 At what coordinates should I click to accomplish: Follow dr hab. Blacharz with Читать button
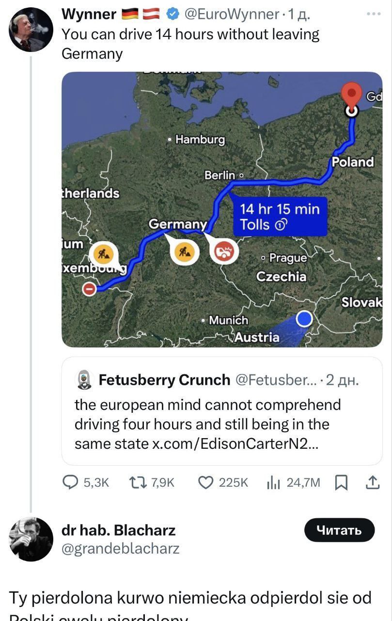(x=340, y=530)
